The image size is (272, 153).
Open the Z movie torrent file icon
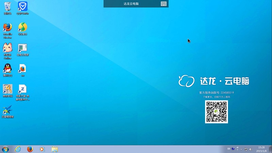(22, 92)
